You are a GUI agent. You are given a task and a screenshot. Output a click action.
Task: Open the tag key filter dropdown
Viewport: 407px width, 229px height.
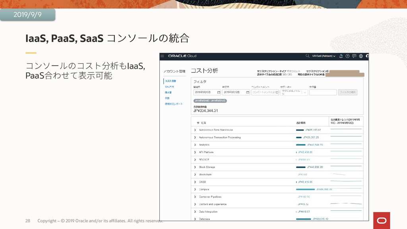click(x=294, y=92)
